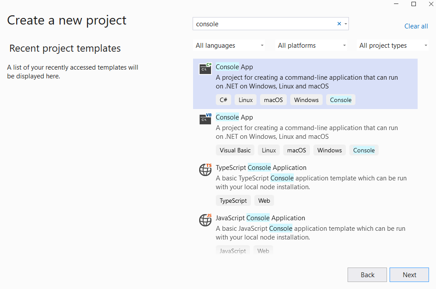The width and height of the screenshot is (436, 289).
Task: Click the TypeScript Console Application globe icon
Action: (205, 170)
